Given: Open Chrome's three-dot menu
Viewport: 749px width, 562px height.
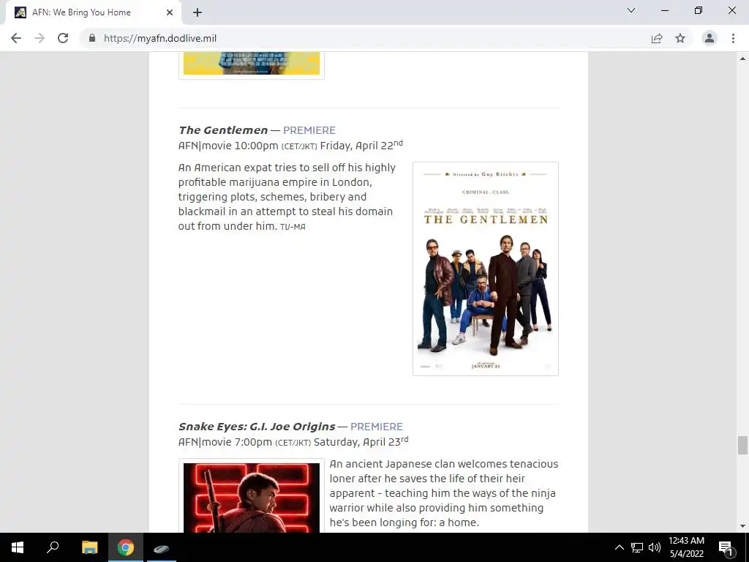Looking at the screenshot, I should (733, 38).
